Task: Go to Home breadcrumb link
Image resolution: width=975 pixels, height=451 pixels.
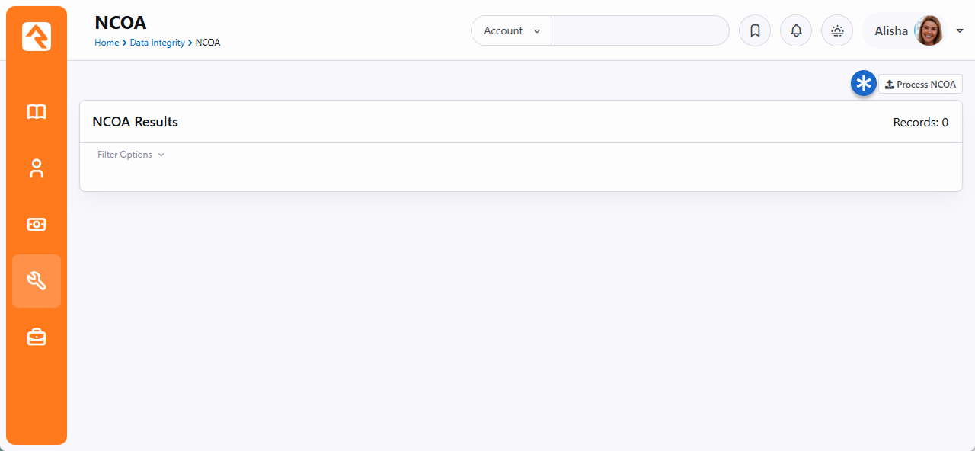Action: (x=107, y=43)
